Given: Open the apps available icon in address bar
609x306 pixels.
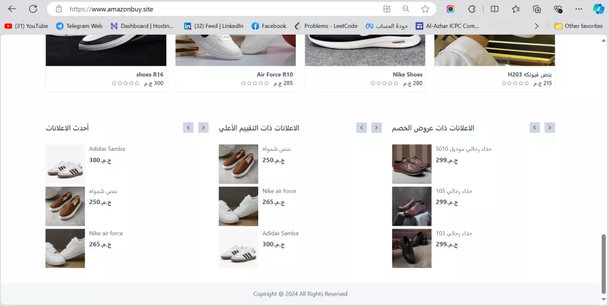Looking at the screenshot, I should click(x=387, y=9).
